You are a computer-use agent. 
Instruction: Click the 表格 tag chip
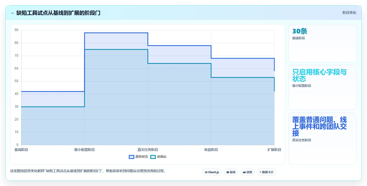click(231, 172)
